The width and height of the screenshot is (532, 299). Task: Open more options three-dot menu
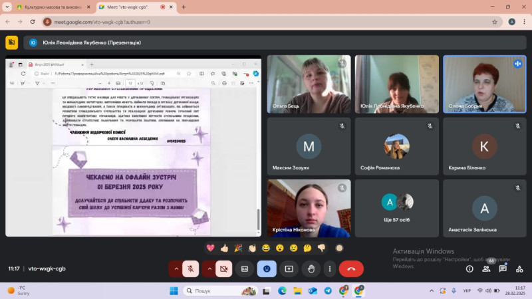[329, 268]
